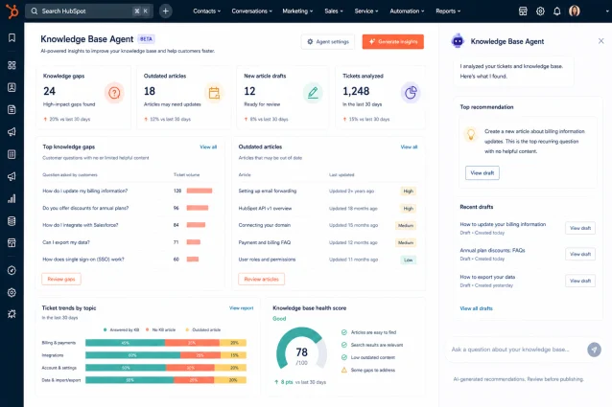Click the Low priority badge
This screenshot has width=612, height=407.
pyautogui.click(x=409, y=260)
